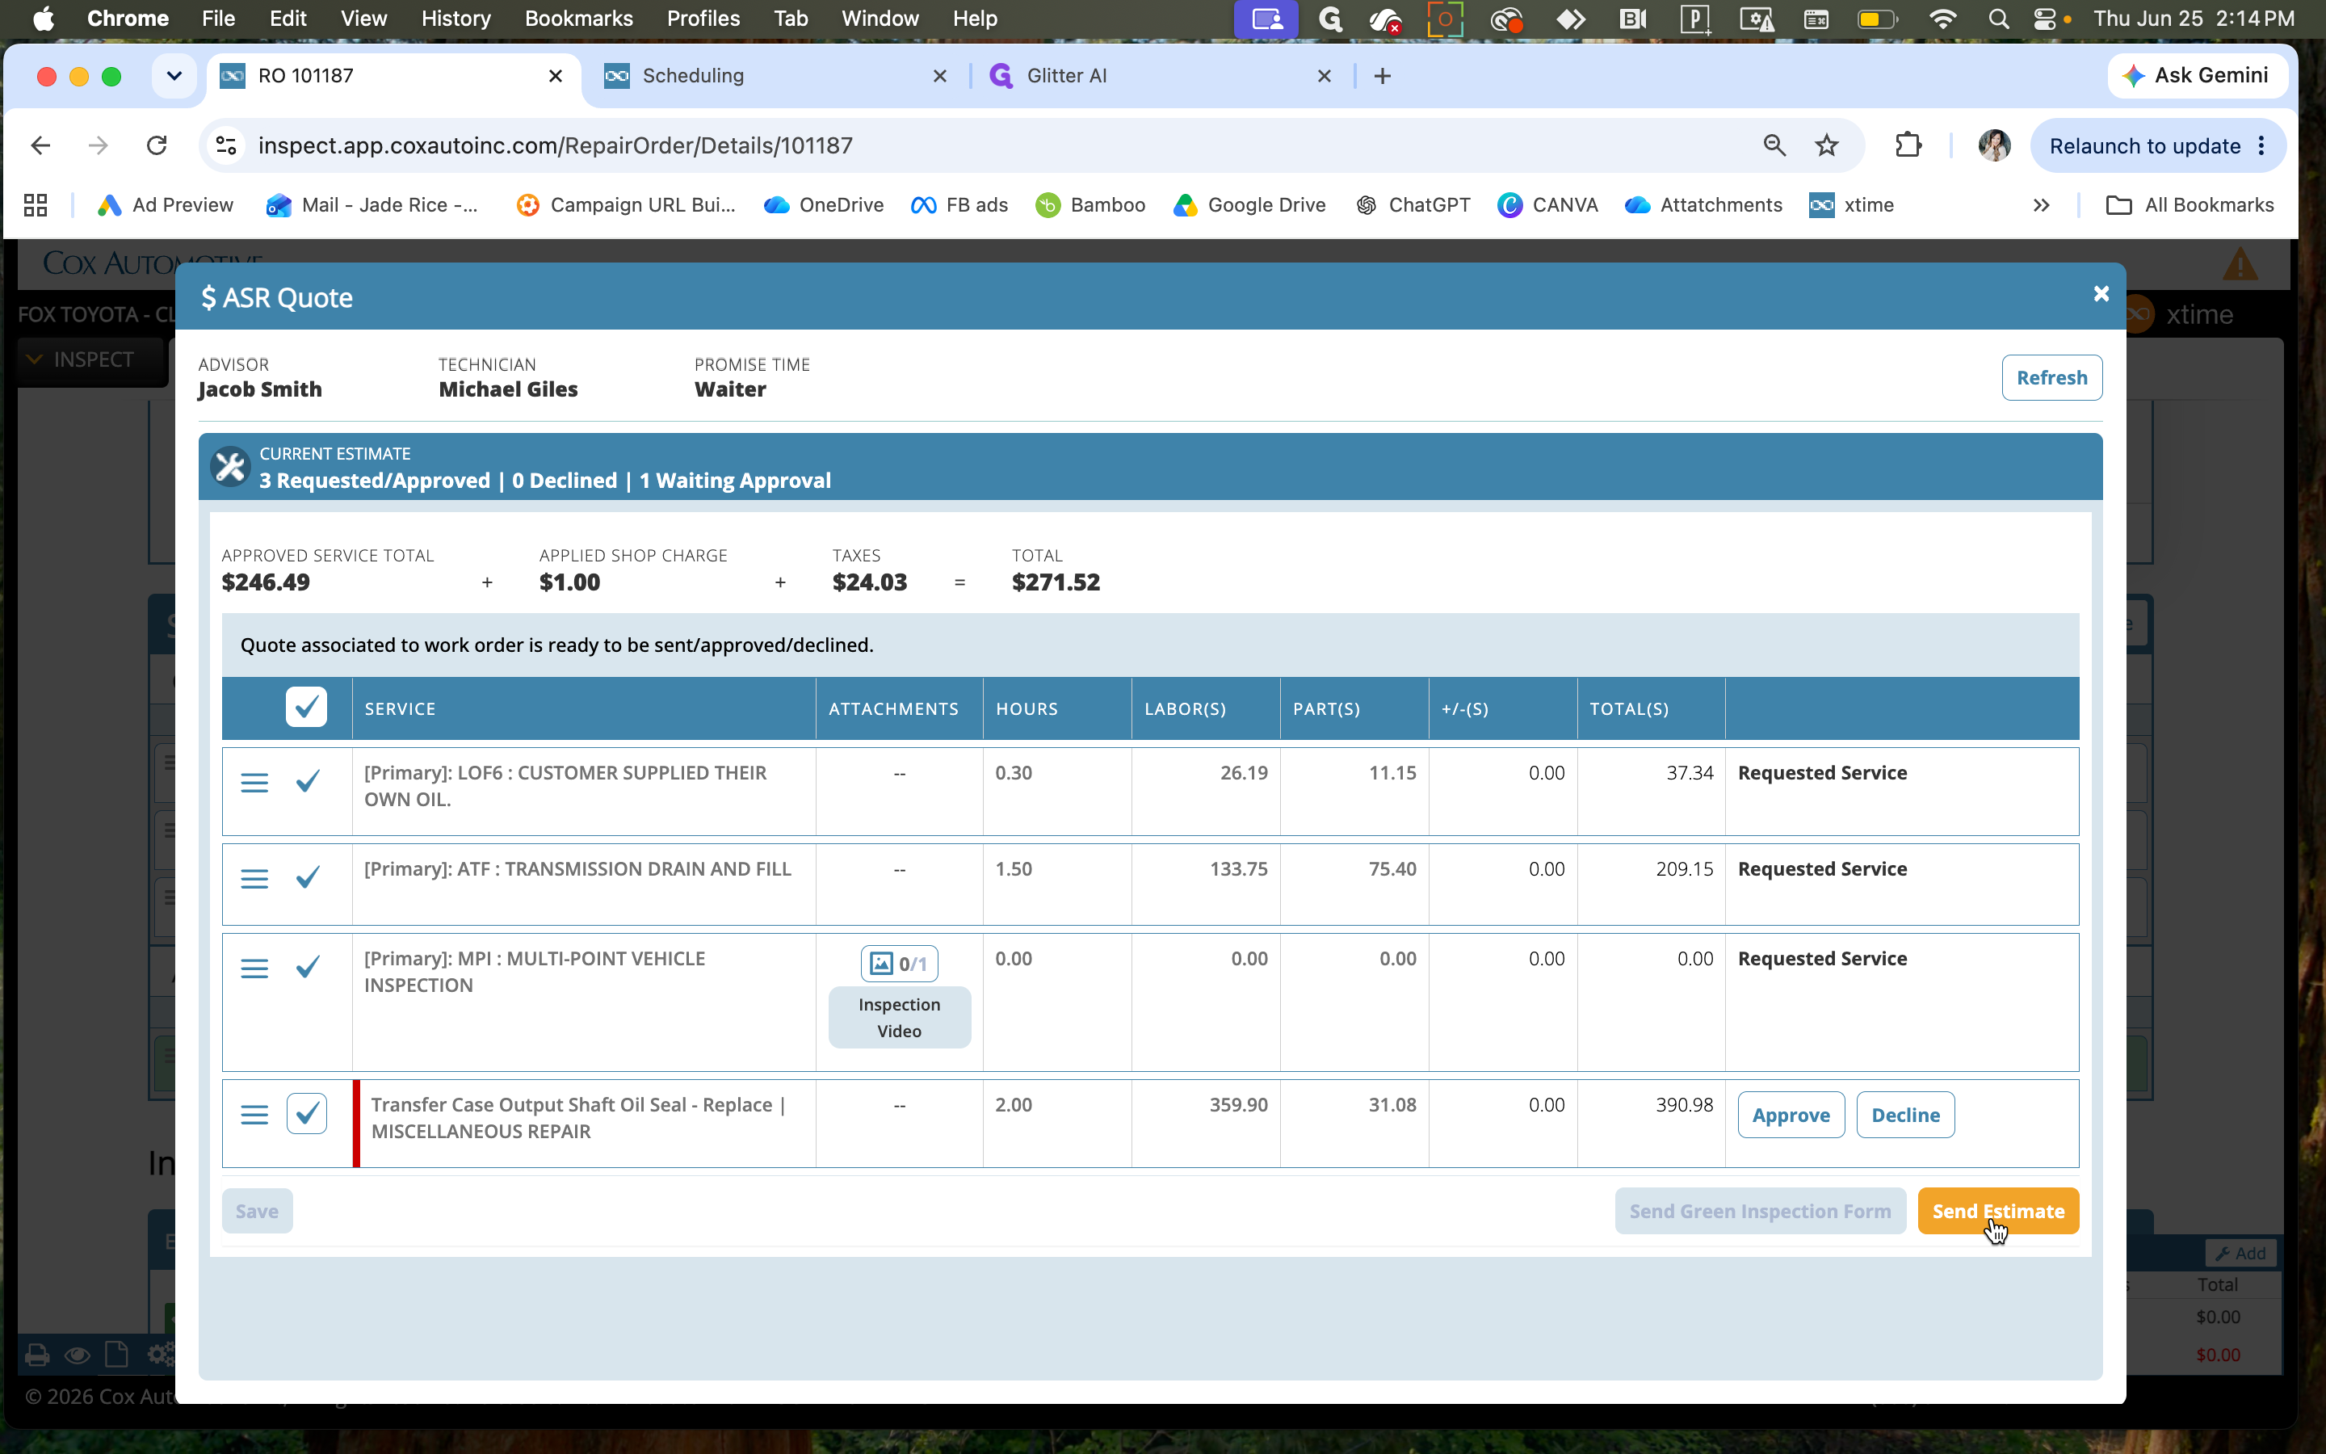Open the History menu

[x=456, y=19]
